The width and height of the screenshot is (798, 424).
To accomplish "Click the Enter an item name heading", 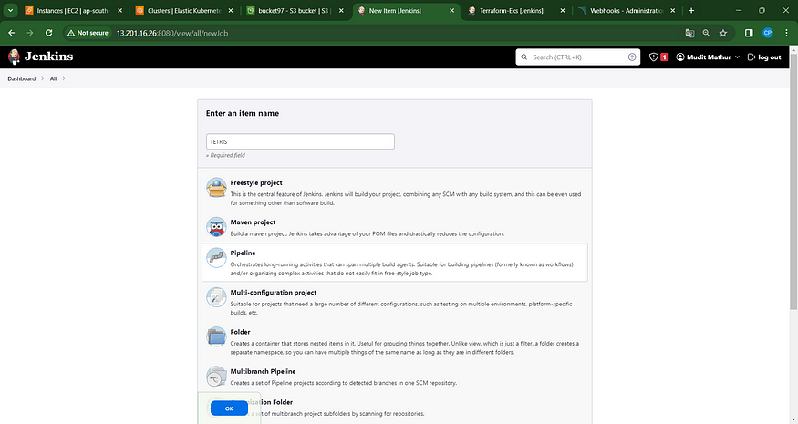I will pos(243,113).
